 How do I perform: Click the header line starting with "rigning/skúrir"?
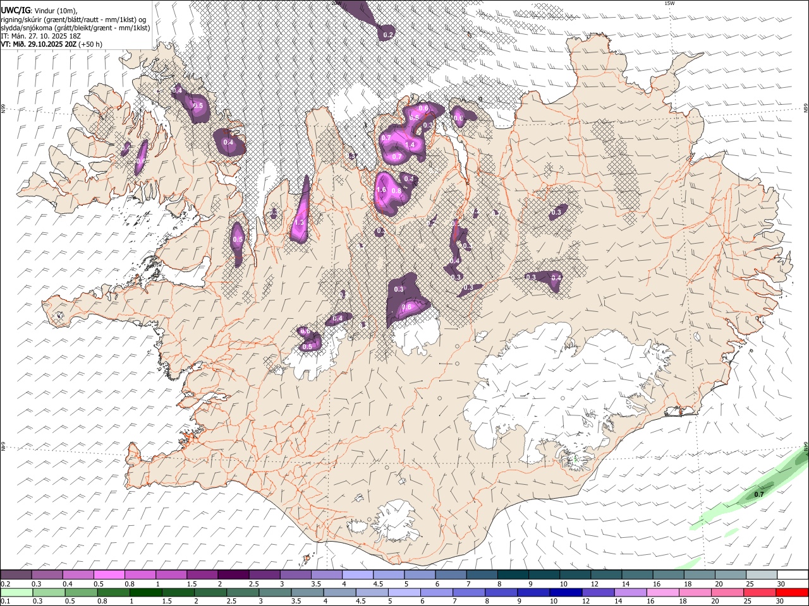point(73,20)
